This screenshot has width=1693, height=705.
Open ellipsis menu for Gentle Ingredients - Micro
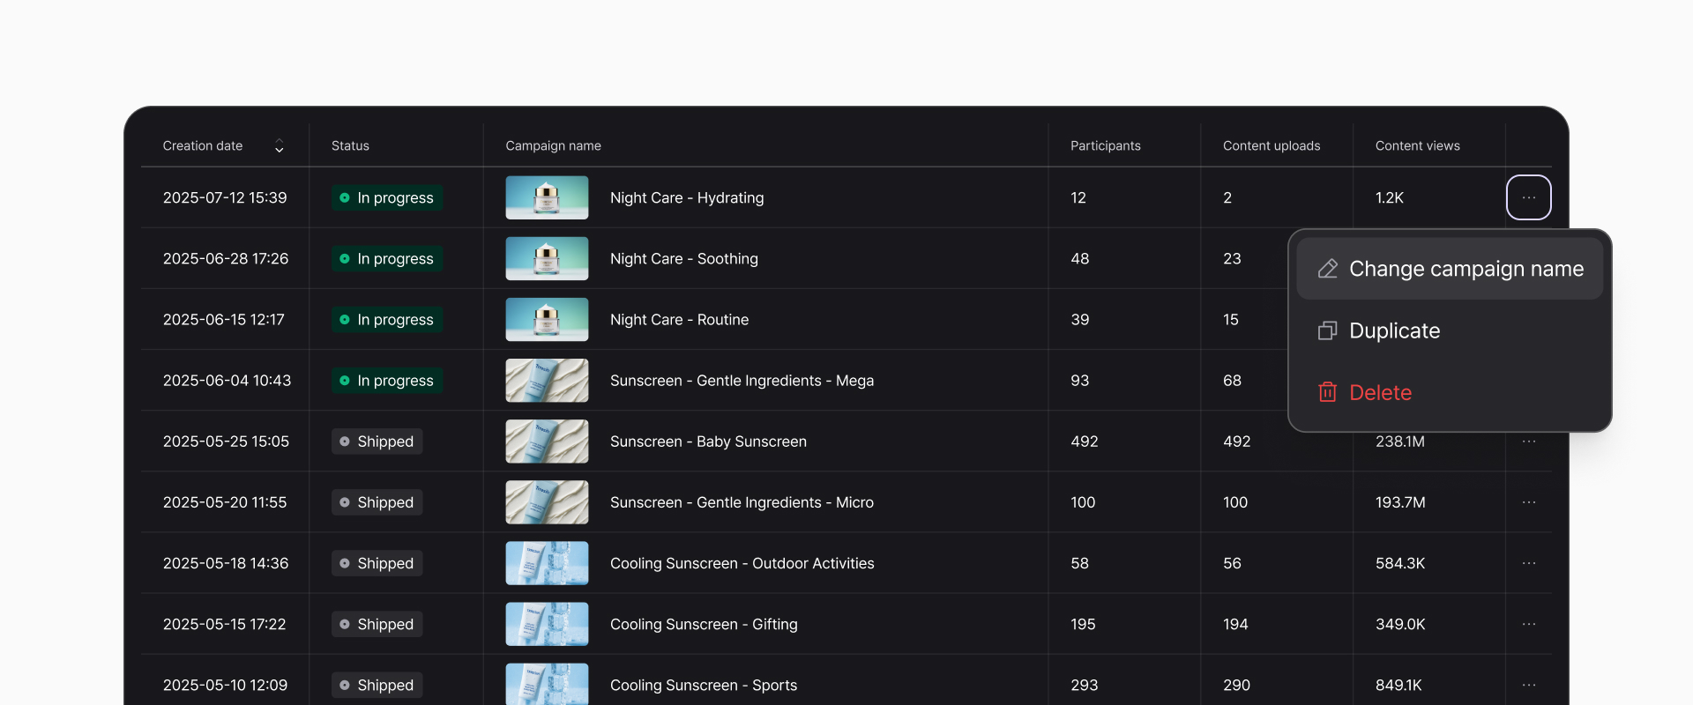coord(1528,502)
